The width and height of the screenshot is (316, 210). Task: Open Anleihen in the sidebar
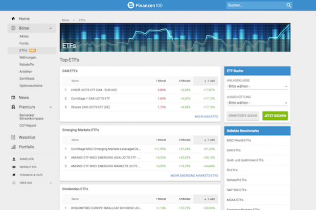tap(26, 71)
